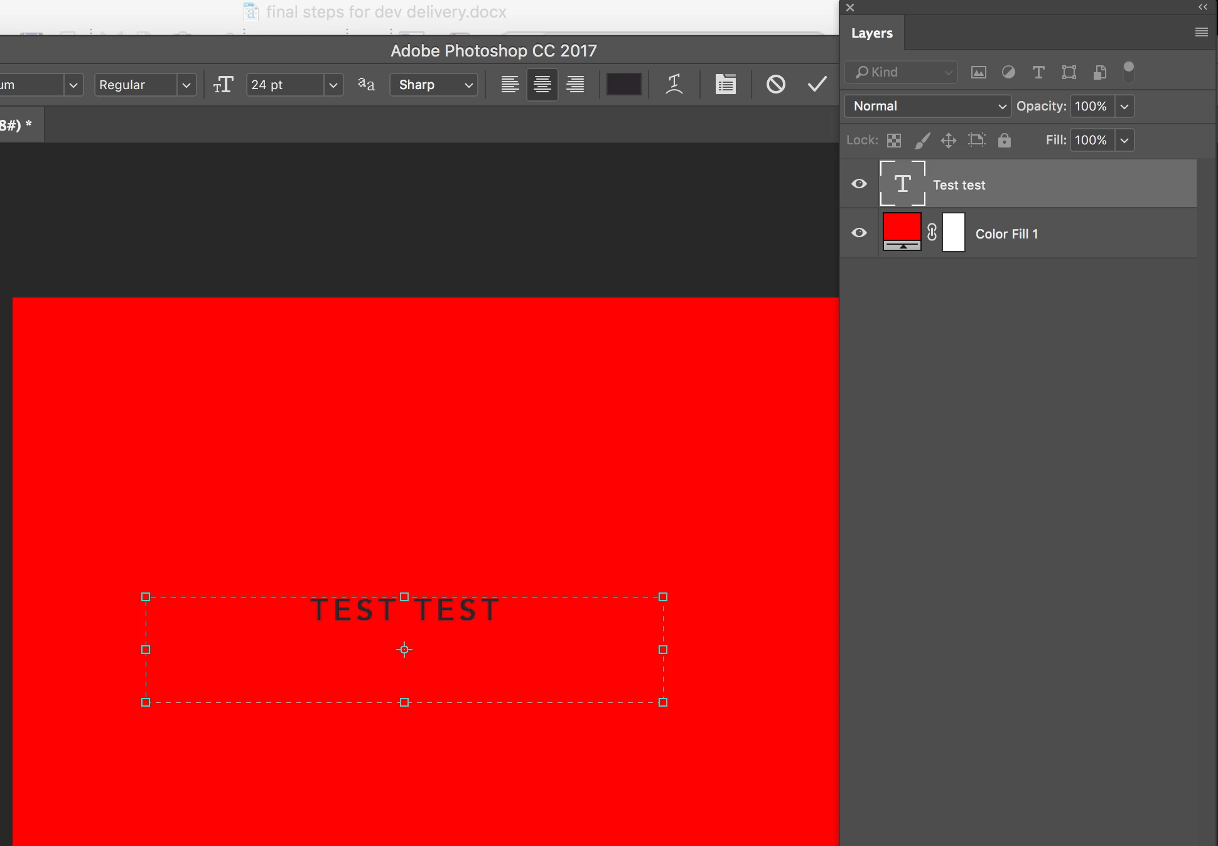
Task: Cancel current text edits
Action: pyautogui.click(x=775, y=84)
